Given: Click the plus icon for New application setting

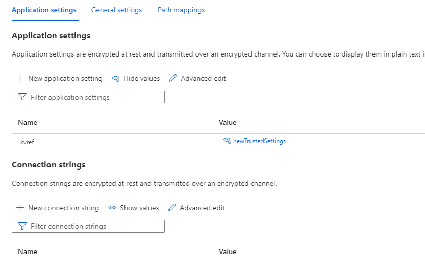Looking at the screenshot, I should click(20, 78).
